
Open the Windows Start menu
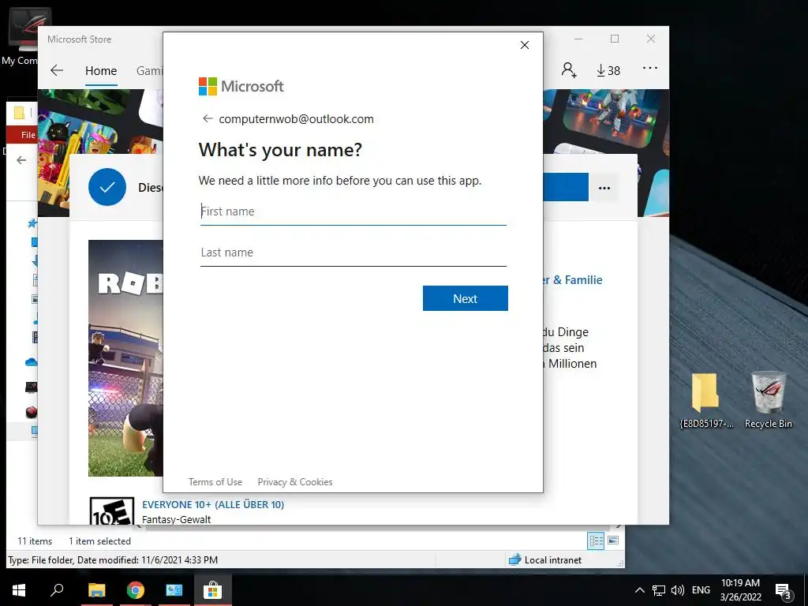[19, 590]
